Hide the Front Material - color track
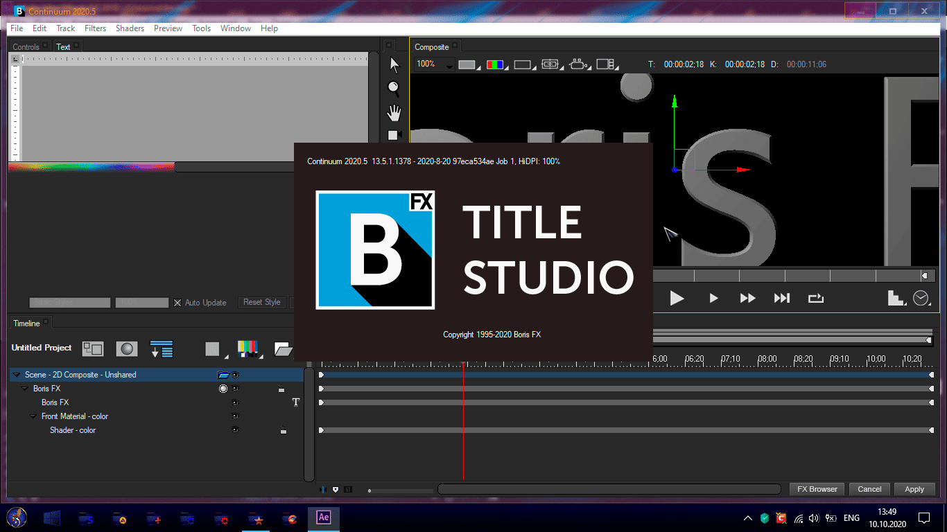This screenshot has height=532, width=947. [235, 416]
